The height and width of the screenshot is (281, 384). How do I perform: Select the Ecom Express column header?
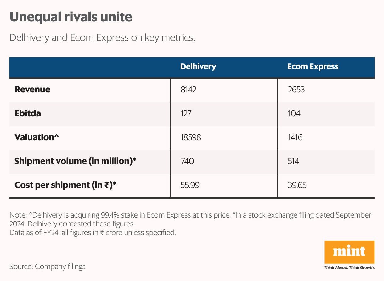point(313,67)
